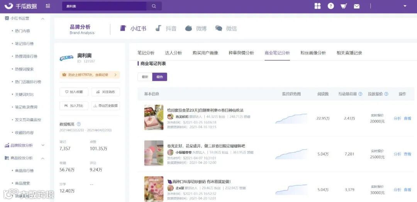Screen dimensions: 417x202
Task: Open 笔记收录查询 in the sidebar
Action: 26,107
